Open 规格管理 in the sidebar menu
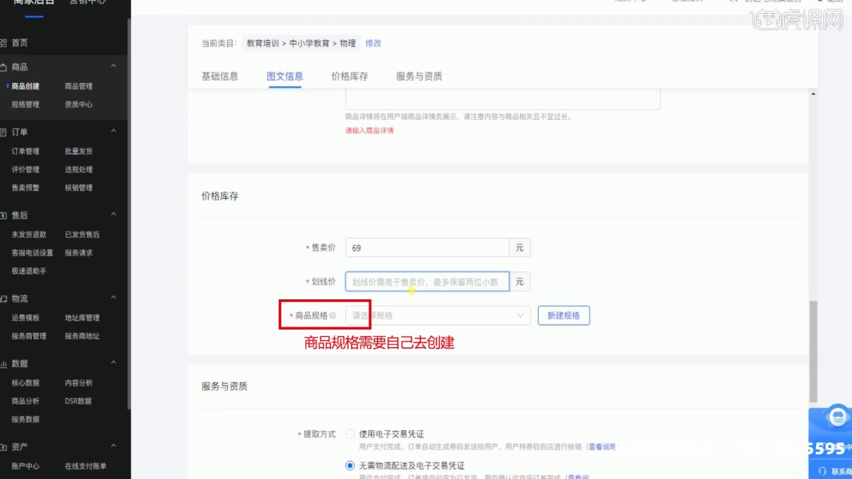Viewport: 852px width, 479px height. (26, 105)
